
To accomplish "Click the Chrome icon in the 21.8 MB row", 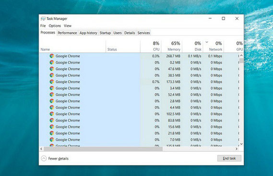I will click(52, 133).
